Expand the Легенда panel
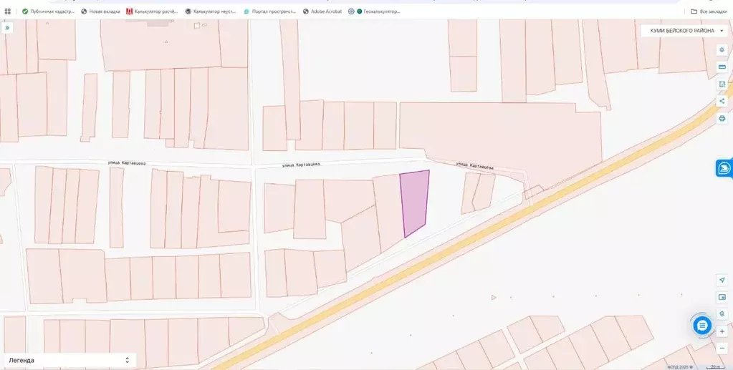This screenshot has width=733, height=370. (x=68, y=360)
